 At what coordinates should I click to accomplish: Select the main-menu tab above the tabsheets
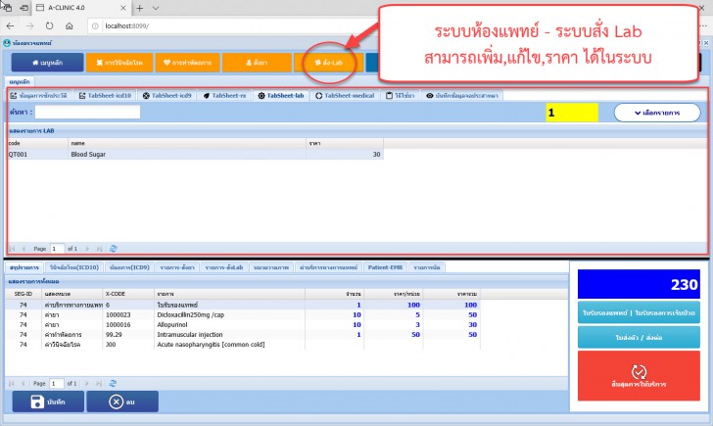coord(20,82)
